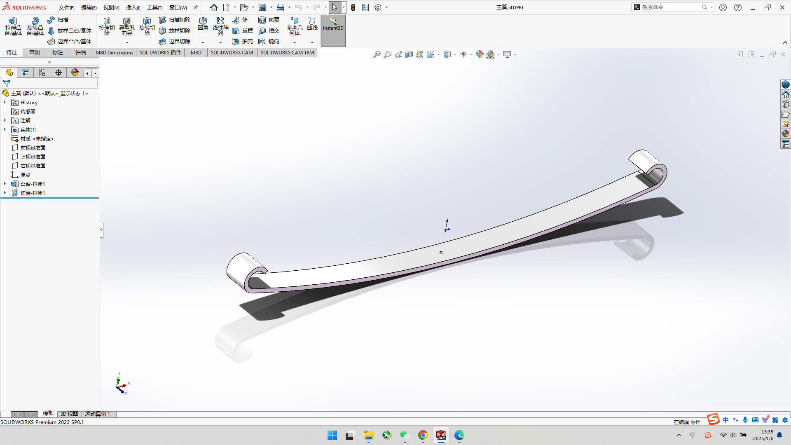Activate the 圆角 (Fillet) tool
This screenshot has width=791, height=445.
[x=203, y=25]
